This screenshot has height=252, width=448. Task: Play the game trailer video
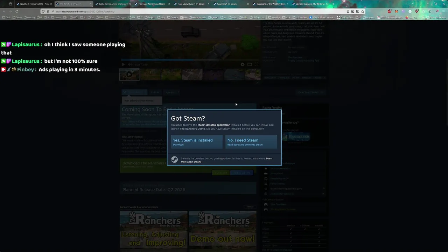[123, 64]
